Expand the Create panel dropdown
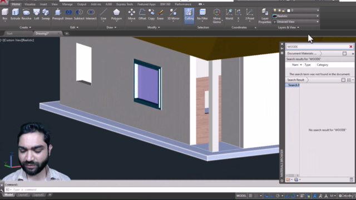The image size is (356, 200). point(25,27)
